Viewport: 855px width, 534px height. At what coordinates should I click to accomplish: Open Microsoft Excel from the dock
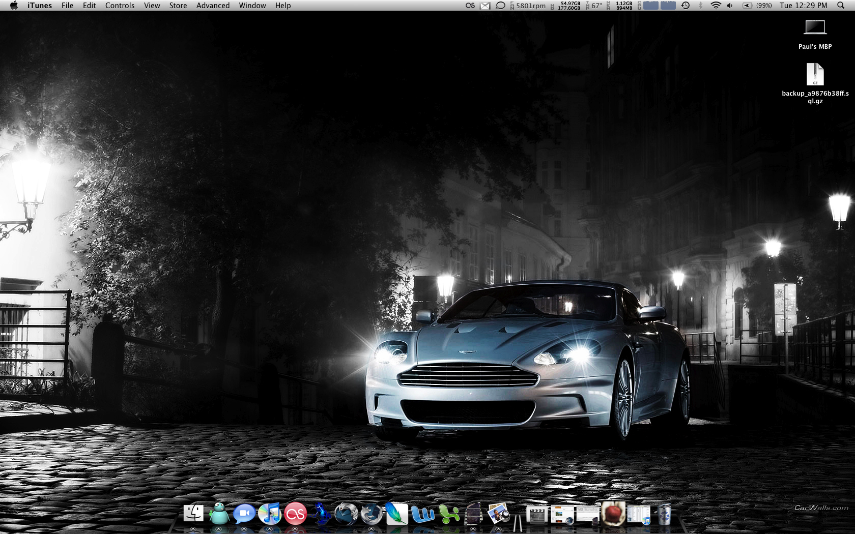(x=448, y=514)
